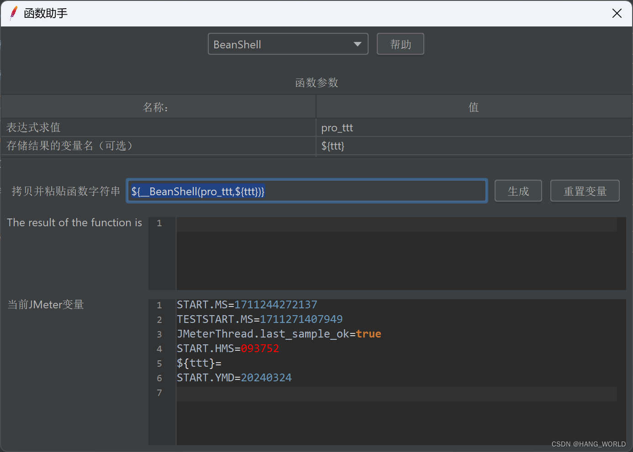Viewport: 633px width, 452px height.
Task: Click the ${ttt}= variable line
Action: click(199, 363)
